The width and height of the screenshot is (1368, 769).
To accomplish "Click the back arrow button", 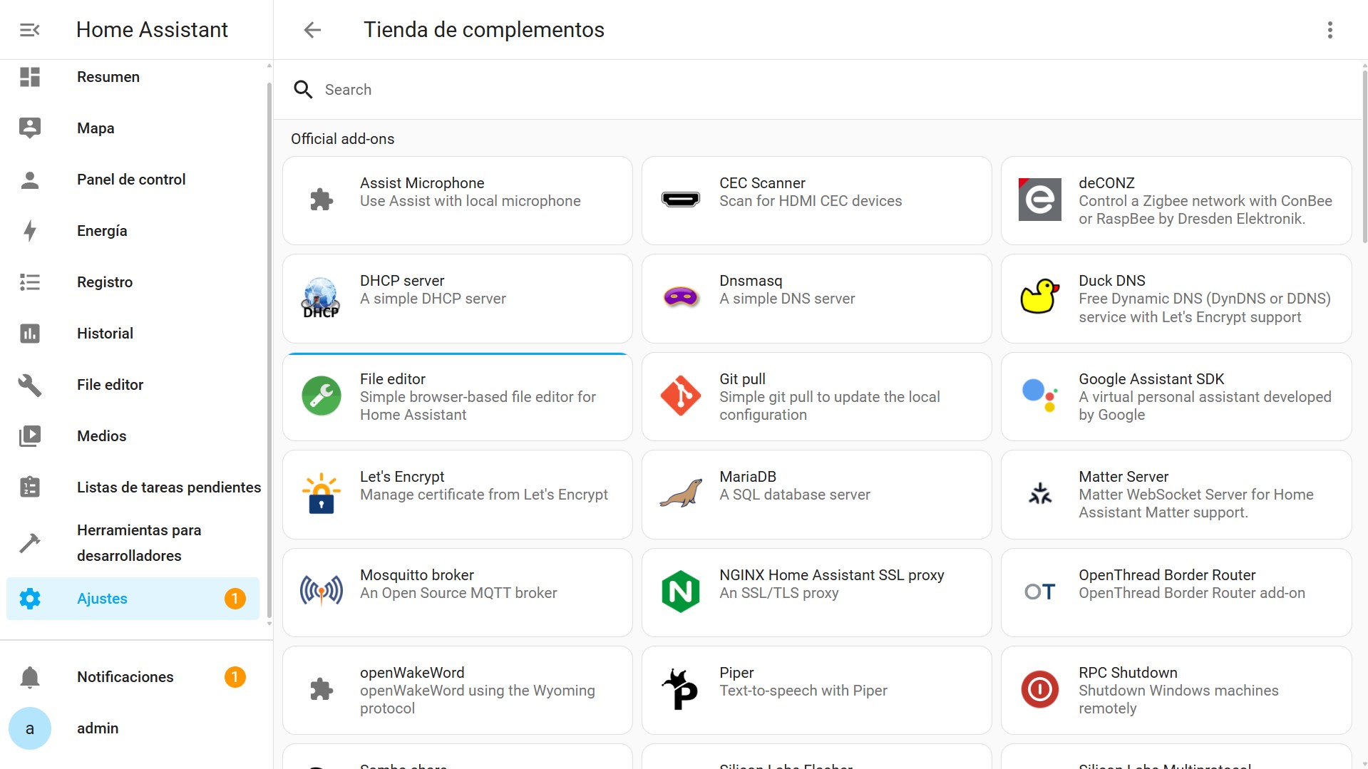I will click(312, 30).
